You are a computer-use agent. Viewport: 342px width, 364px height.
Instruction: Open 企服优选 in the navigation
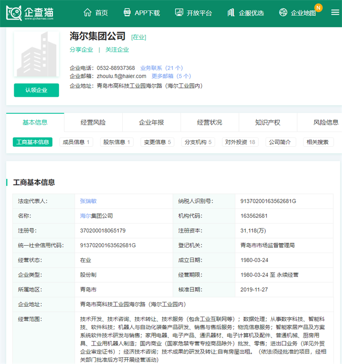coord(252,13)
